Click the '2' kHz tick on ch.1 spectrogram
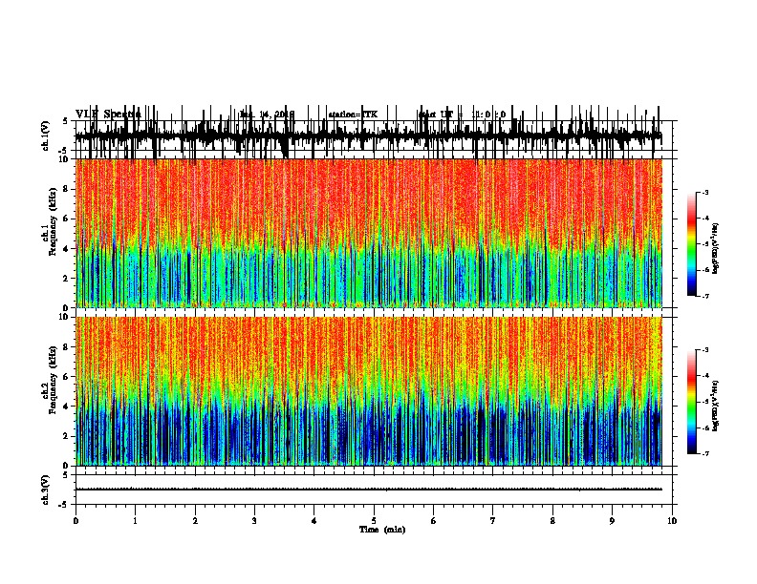The height and width of the screenshot is (584, 757). pos(67,279)
